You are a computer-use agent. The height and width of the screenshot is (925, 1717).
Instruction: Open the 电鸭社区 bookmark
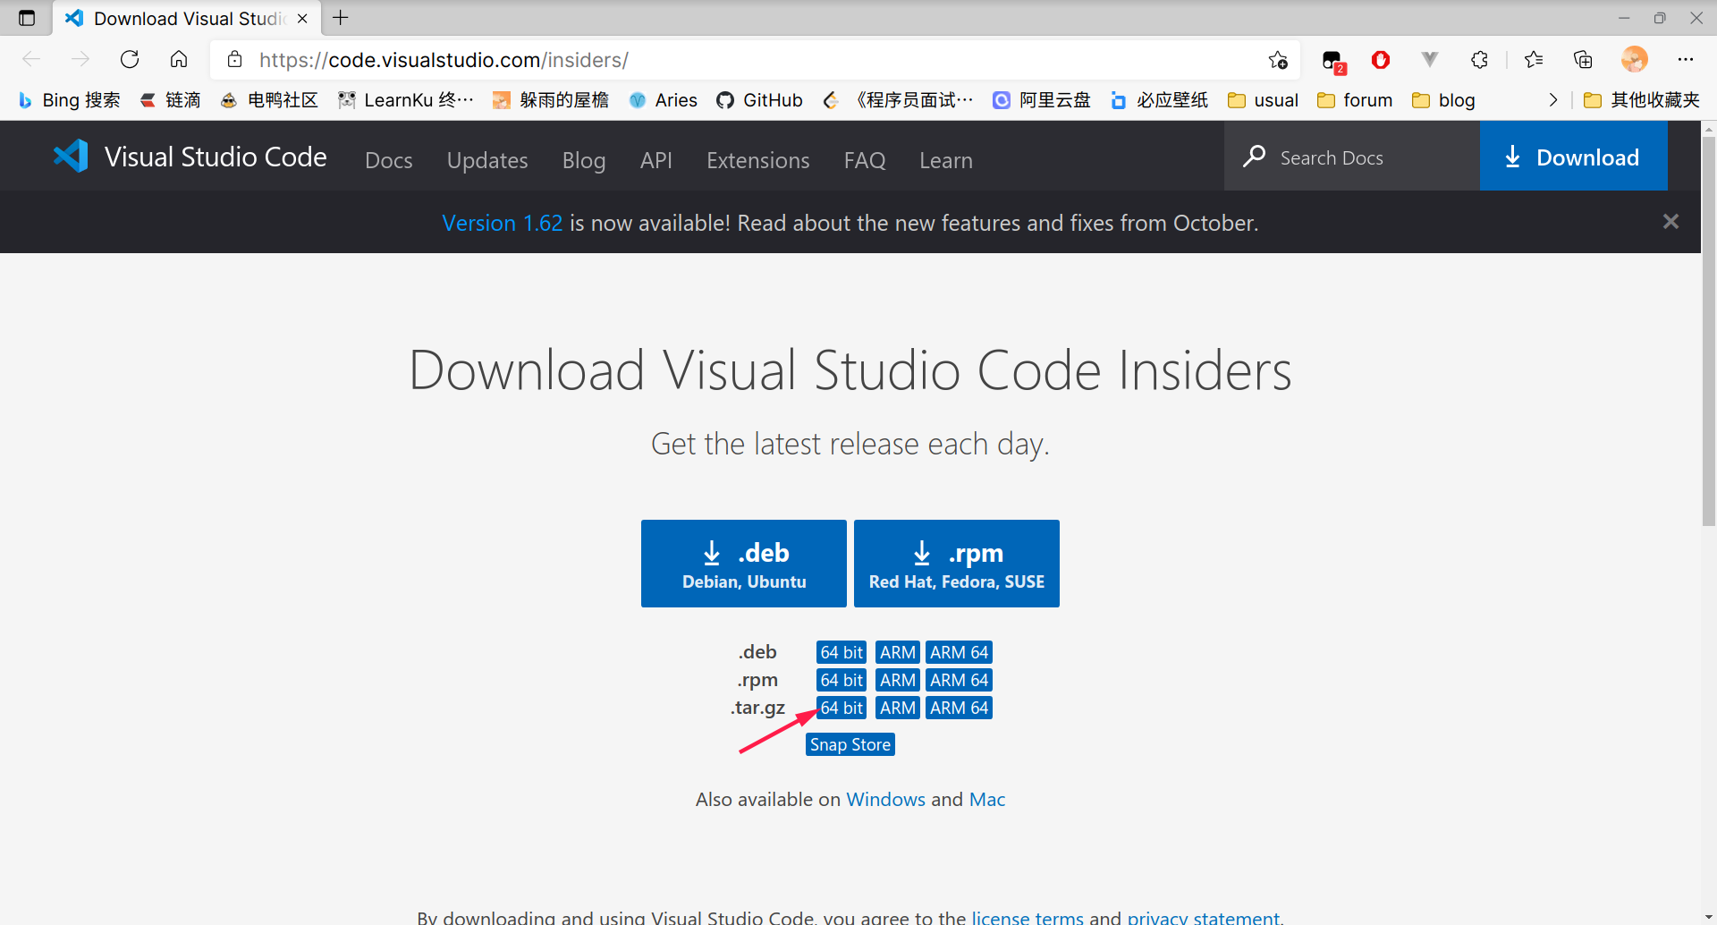269,100
